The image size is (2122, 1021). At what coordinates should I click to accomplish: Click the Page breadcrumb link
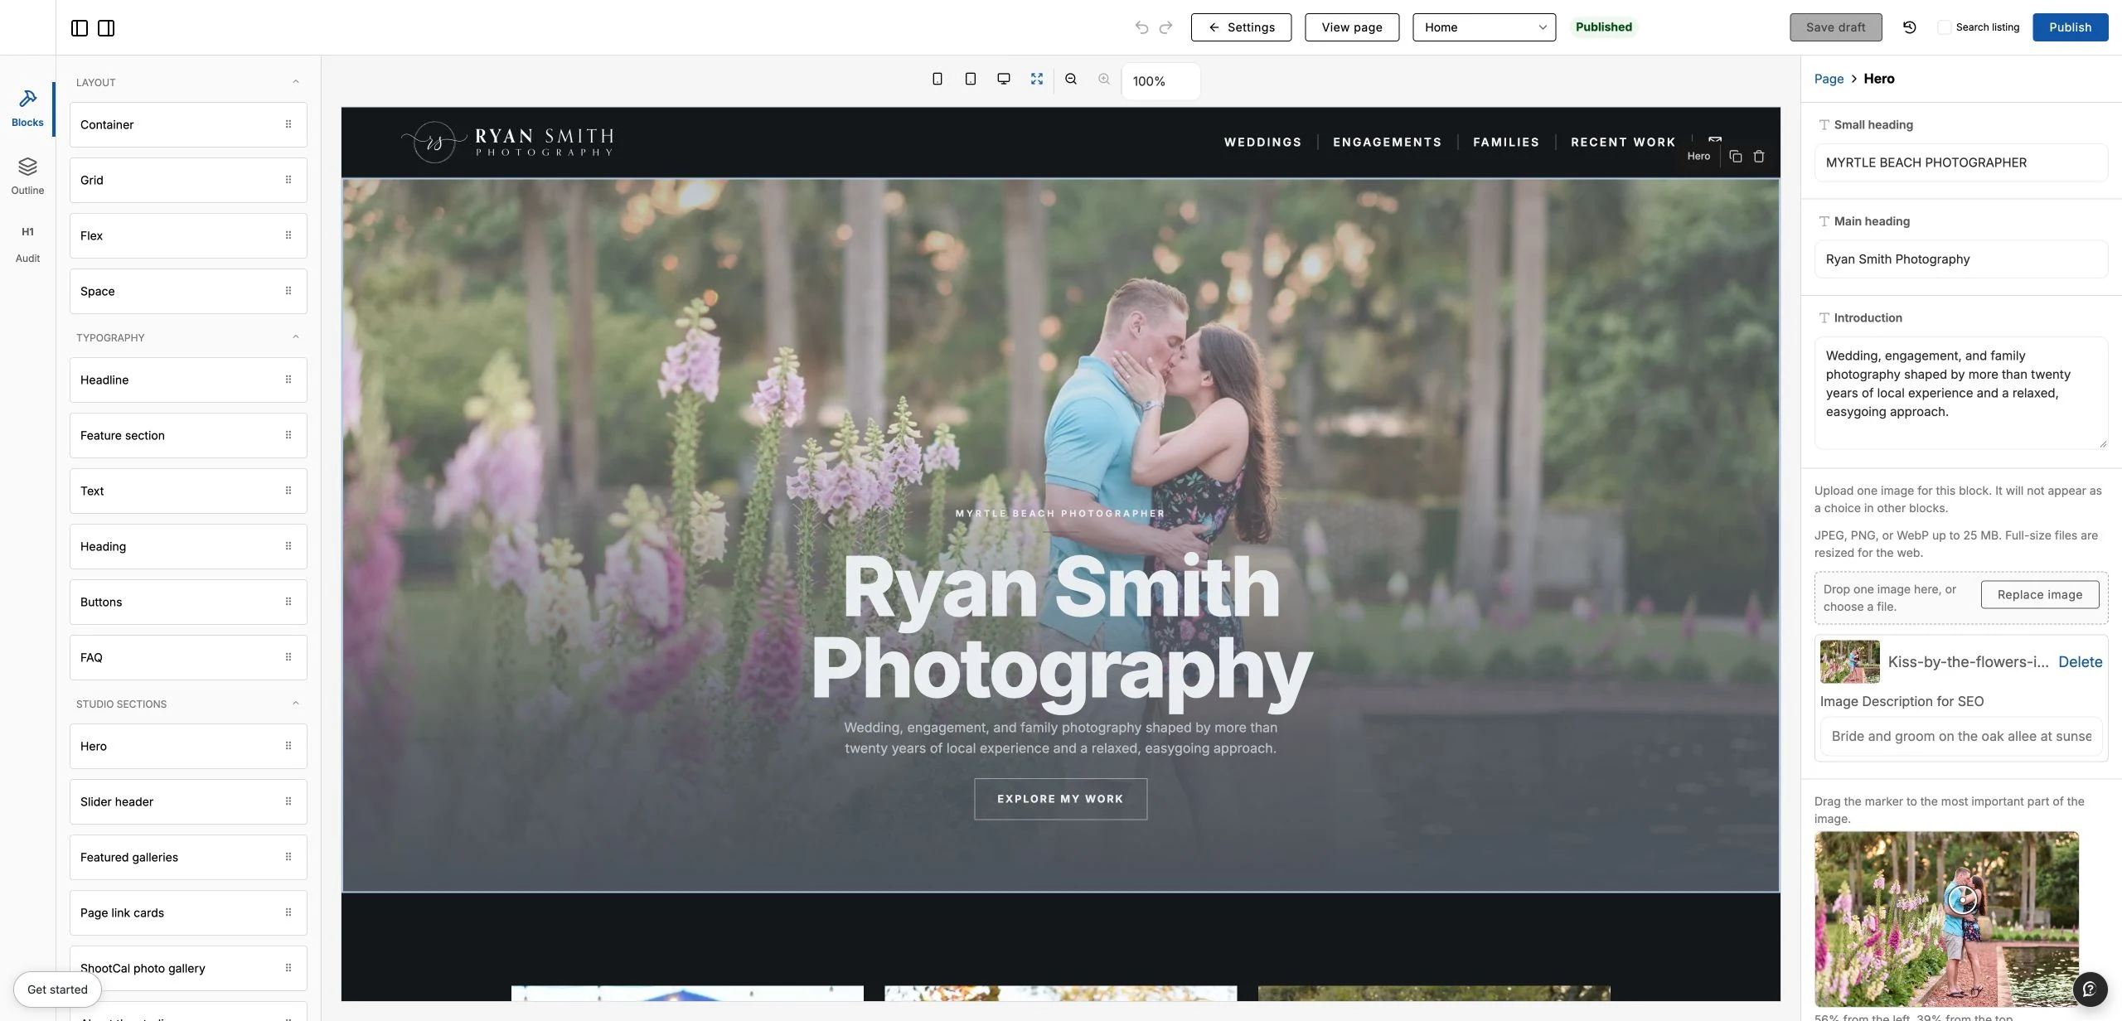[1829, 79]
